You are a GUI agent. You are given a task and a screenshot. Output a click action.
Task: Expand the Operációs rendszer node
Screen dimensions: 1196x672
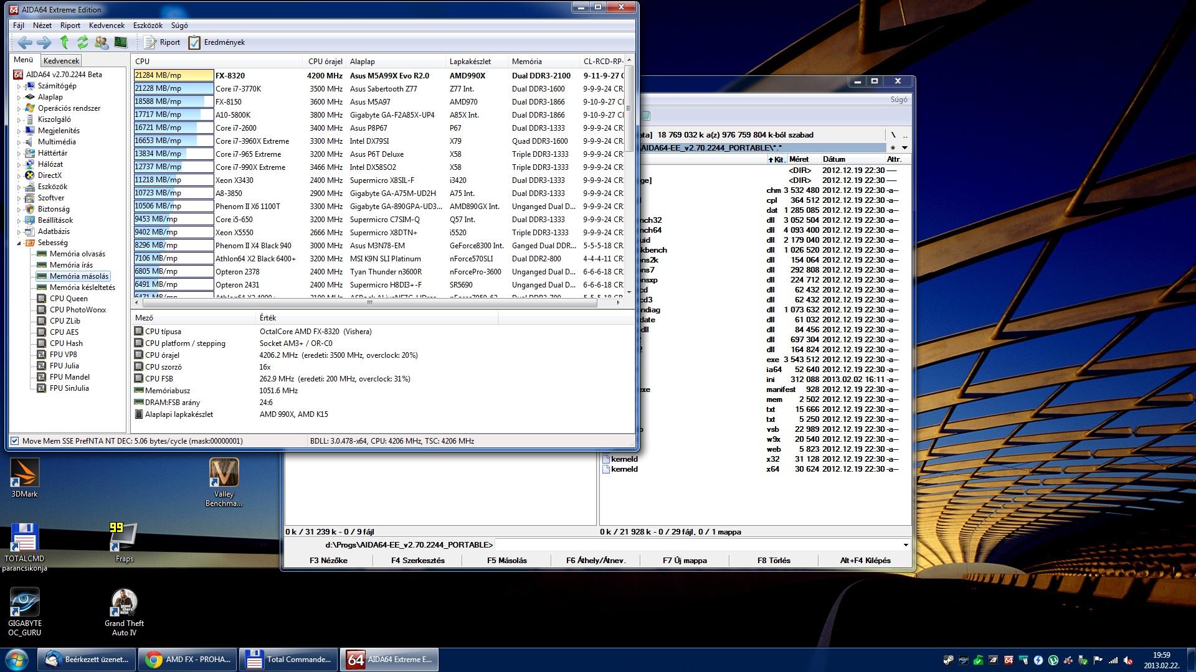(19, 109)
